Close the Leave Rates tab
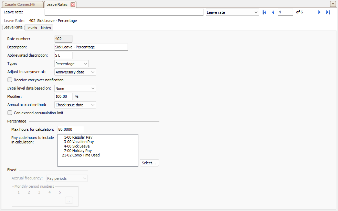 [x=73, y=4]
